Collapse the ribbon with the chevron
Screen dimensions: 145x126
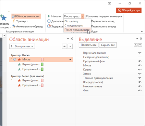click(142, 32)
